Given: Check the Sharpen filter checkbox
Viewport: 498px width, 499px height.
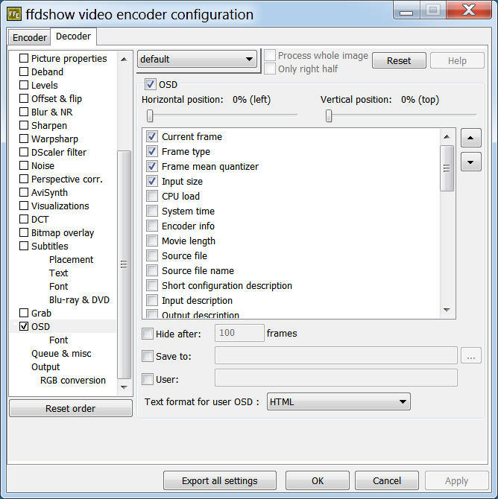Looking at the screenshot, I should point(24,125).
